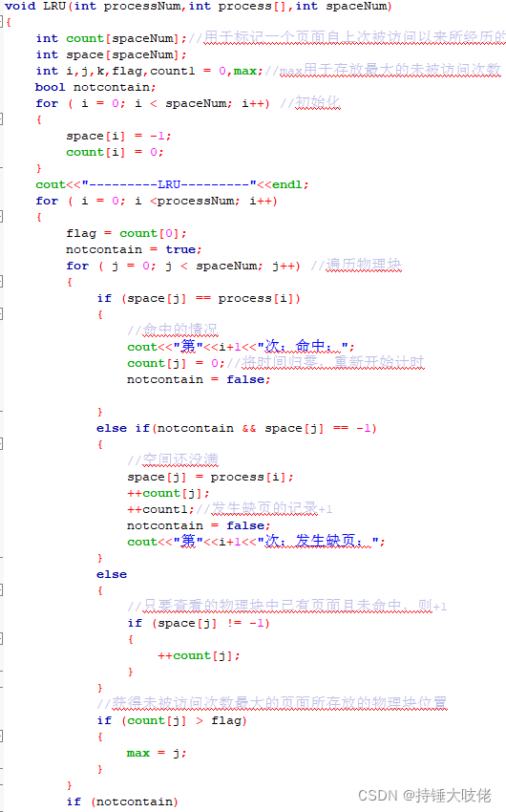Click the declaration 'int space[spaceNum];'

[x=112, y=54]
